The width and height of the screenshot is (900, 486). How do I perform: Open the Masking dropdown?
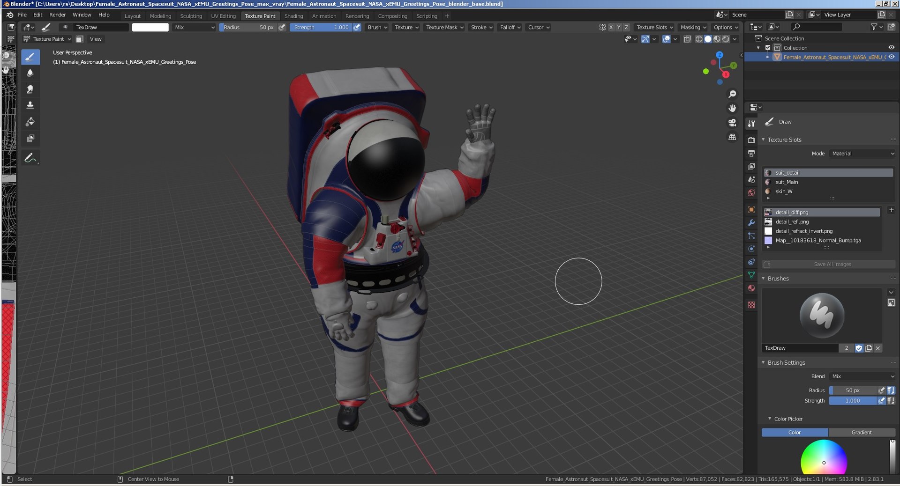point(693,27)
